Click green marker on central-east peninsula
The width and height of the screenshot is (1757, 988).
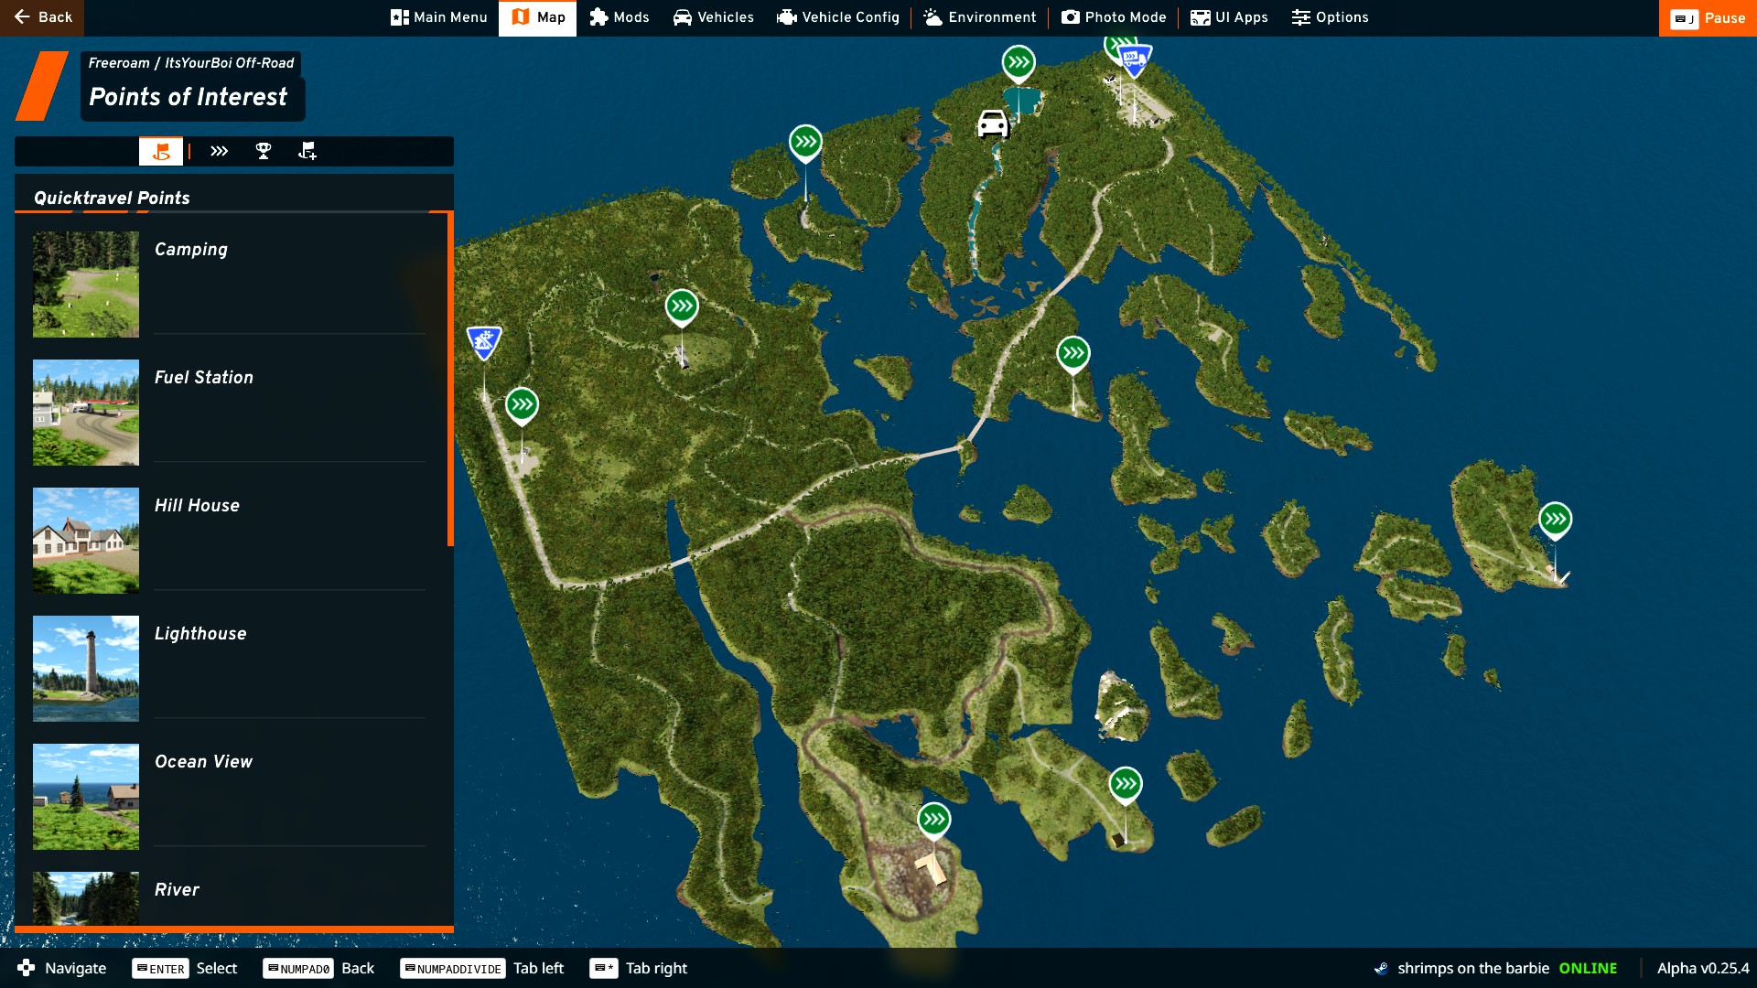pyautogui.click(x=1073, y=354)
